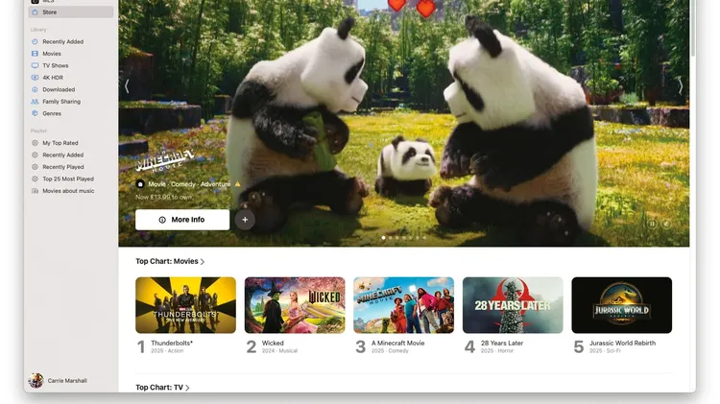The height and width of the screenshot is (404, 720).
Task: Click the highlighted carousel page indicator dot
Action: click(383, 238)
